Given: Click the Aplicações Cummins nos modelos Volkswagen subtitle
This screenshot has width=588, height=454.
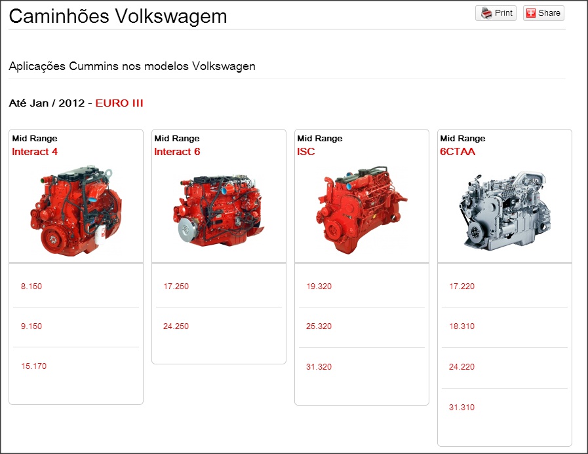Looking at the screenshot, I should (x=132, y=66).
